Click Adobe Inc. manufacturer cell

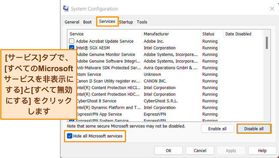tap(154, 41)
